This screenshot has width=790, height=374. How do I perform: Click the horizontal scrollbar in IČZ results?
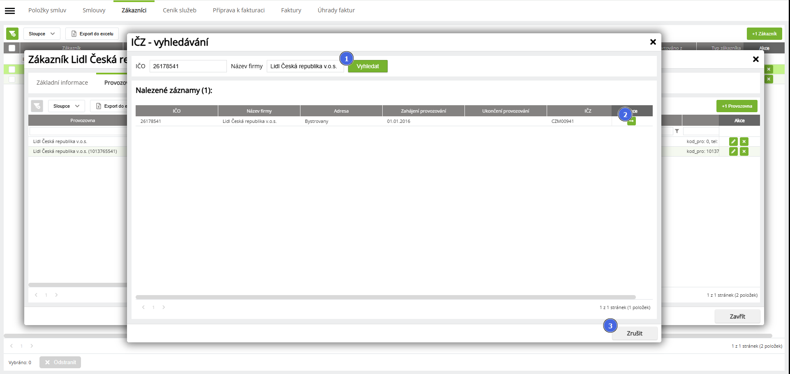pos(386,297)
